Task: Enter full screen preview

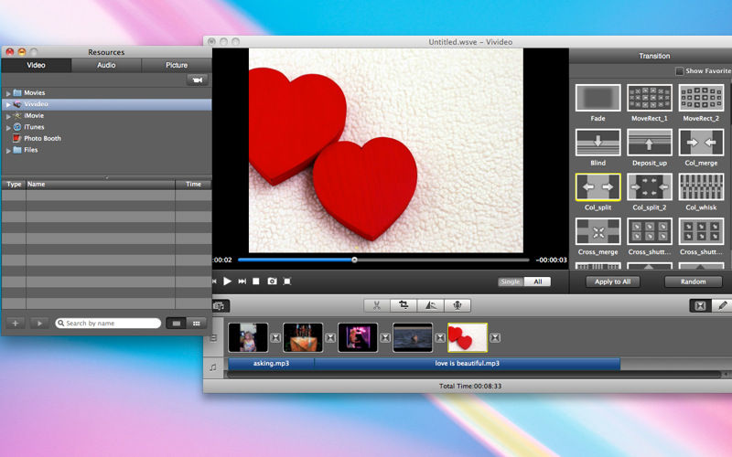Action: coord(287,282)
